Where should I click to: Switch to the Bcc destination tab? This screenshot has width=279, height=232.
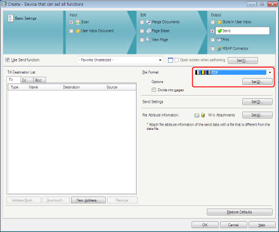click(40, 80)
